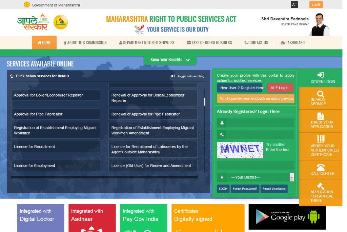Select the barcode icon to verify authenticated certificate

[320, 139]
